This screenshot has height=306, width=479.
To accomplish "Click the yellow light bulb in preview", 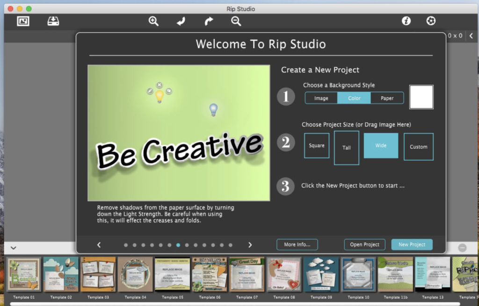I will coord(160,96).
